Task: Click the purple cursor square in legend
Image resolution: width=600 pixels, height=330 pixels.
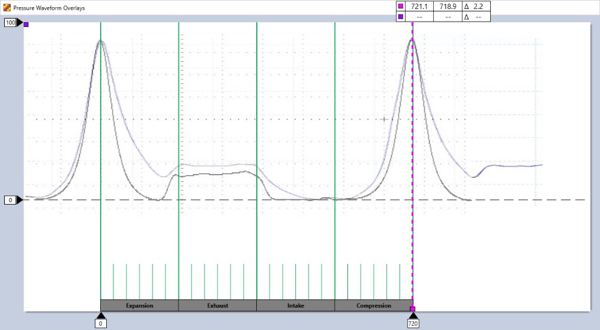Action: (401, 17)
